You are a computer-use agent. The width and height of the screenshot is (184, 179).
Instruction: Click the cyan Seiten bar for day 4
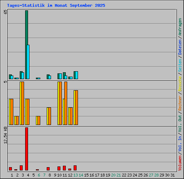(28, 62)
